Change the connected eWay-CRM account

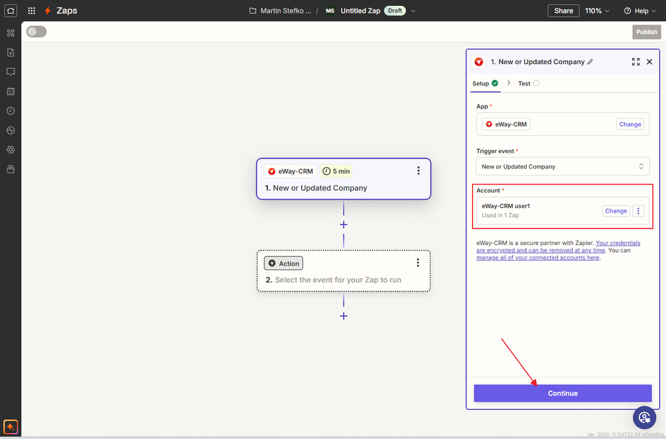pos(616,211)
